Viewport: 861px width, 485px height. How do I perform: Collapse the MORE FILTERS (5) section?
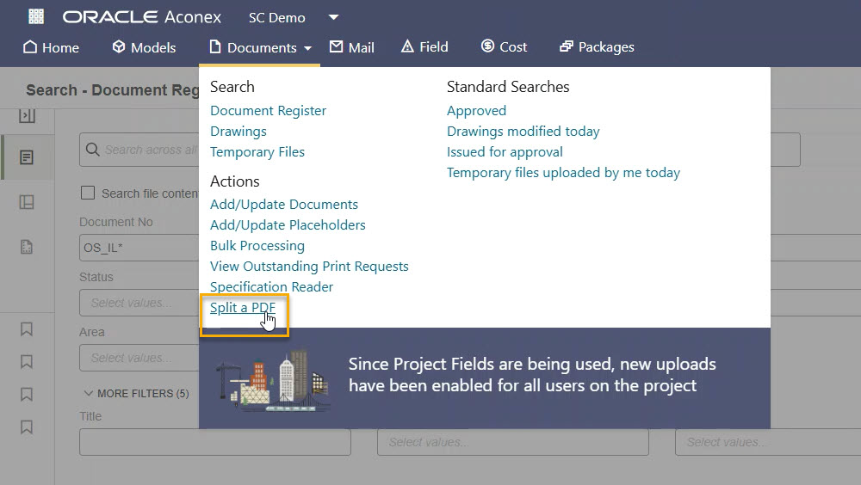point(136,393)
